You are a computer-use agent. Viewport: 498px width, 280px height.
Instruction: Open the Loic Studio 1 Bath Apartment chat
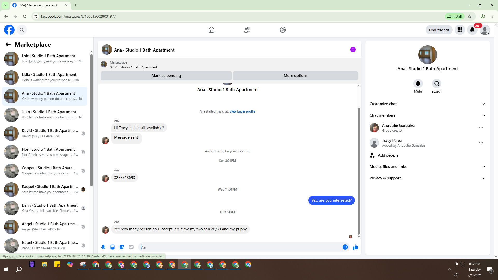45,59
